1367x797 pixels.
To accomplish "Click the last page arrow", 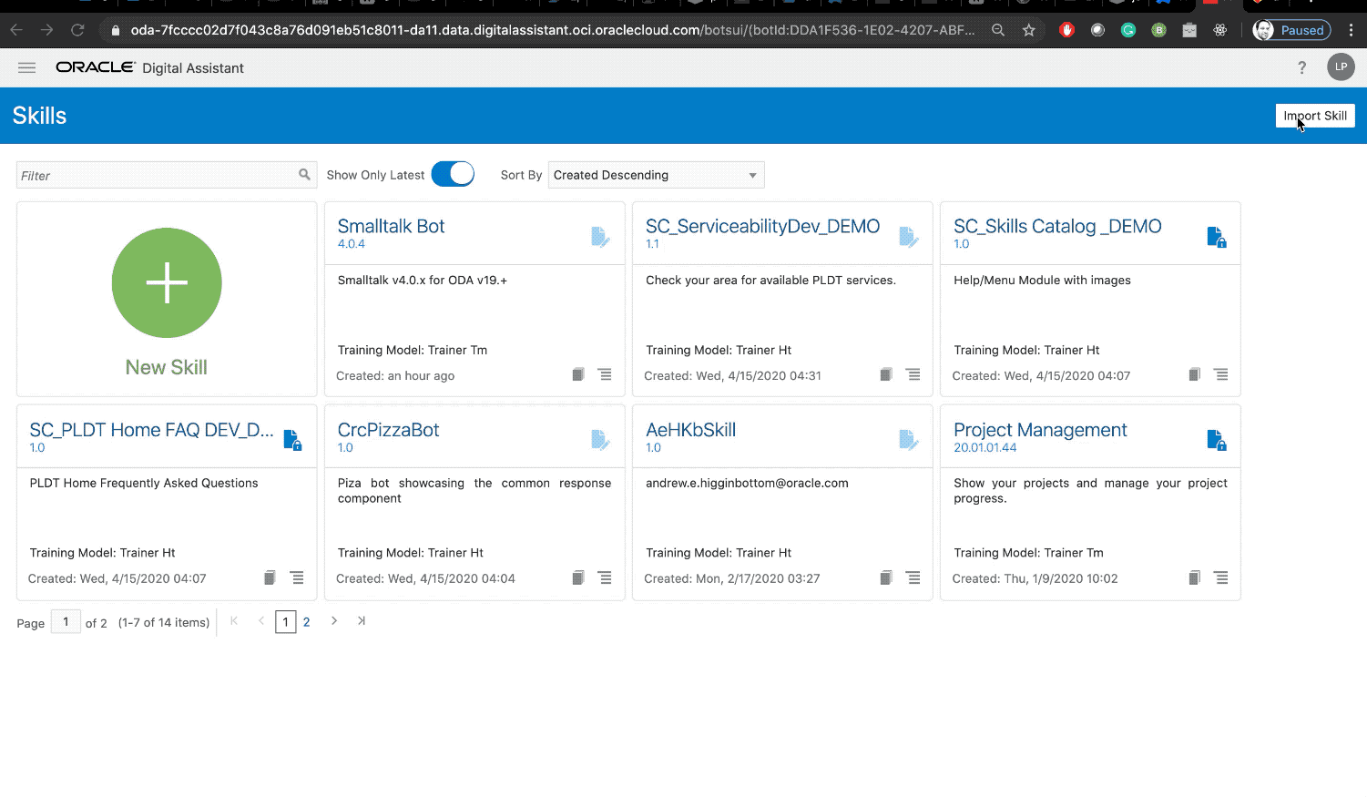I will click(x=362, y=621).
